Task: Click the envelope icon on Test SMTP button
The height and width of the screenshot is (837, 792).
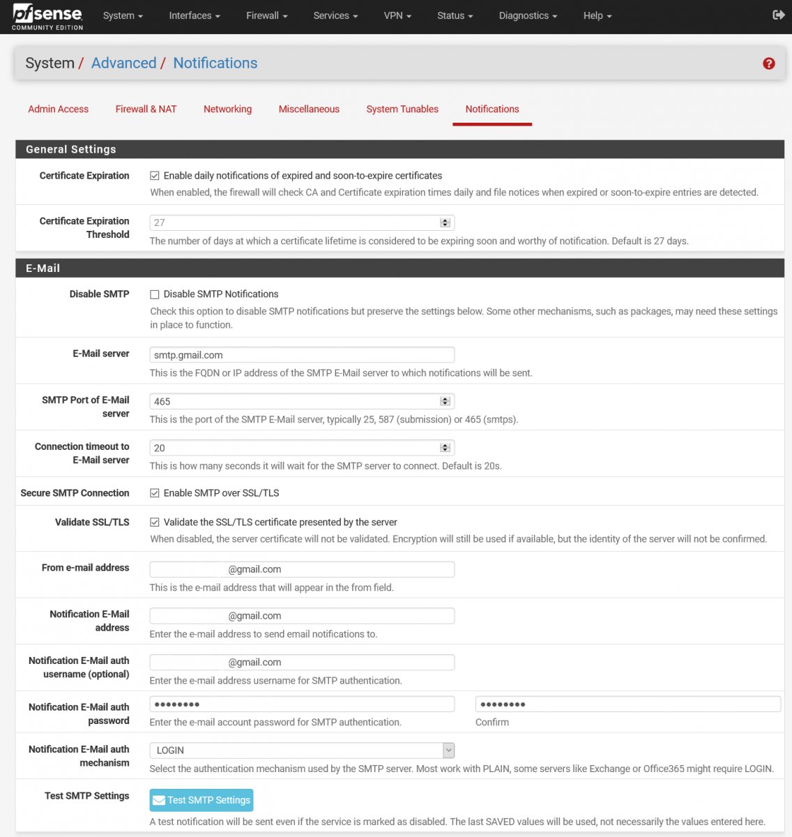Action: point(158,799)
